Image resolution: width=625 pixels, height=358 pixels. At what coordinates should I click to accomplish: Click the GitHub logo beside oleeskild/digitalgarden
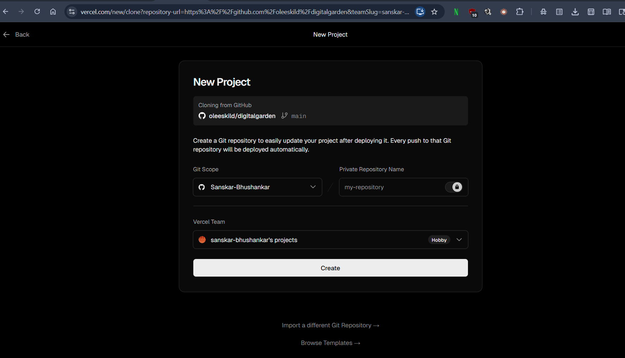coord(202,116)
